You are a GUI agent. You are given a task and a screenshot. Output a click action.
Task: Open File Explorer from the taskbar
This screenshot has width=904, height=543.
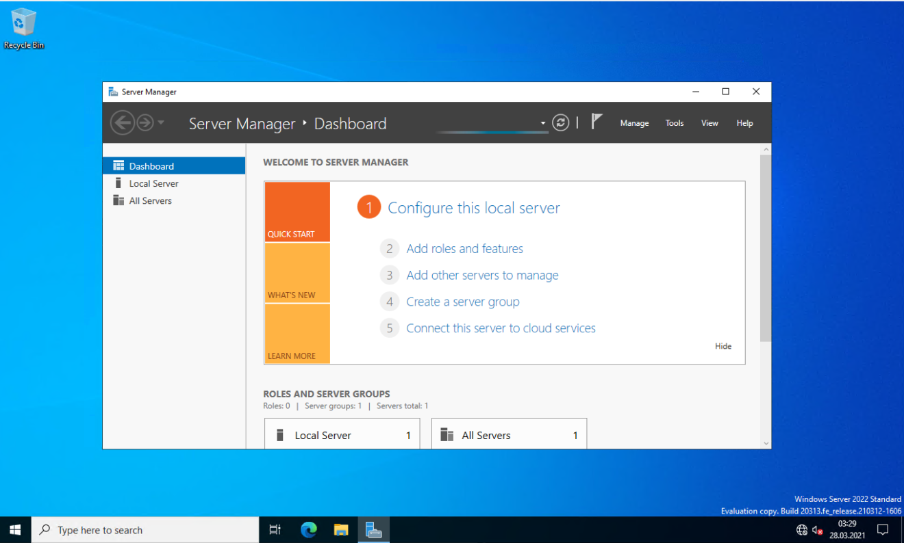[x=340, y=529]
